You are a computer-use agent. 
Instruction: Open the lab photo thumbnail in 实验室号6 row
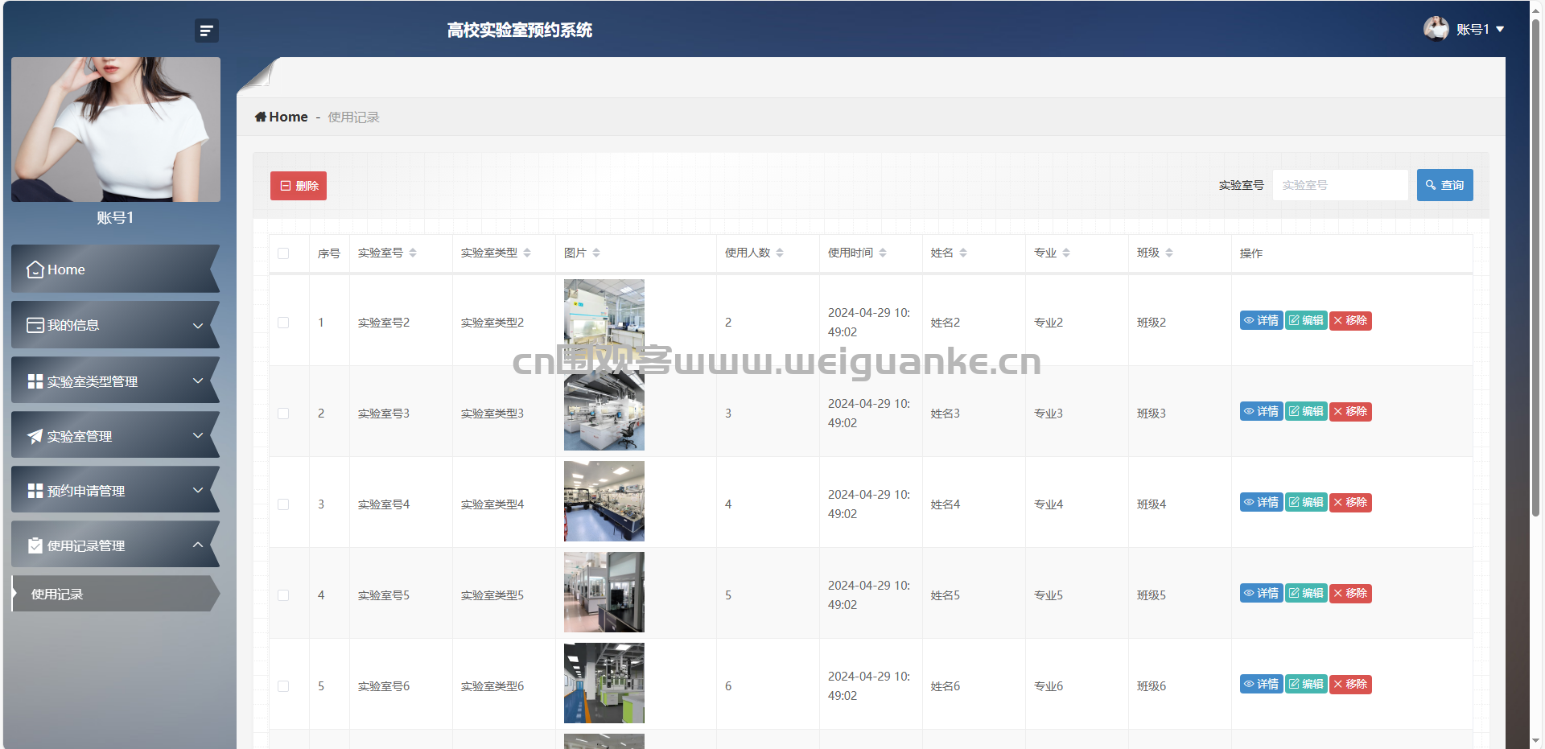pyautogui.click(x=604, y=683)
